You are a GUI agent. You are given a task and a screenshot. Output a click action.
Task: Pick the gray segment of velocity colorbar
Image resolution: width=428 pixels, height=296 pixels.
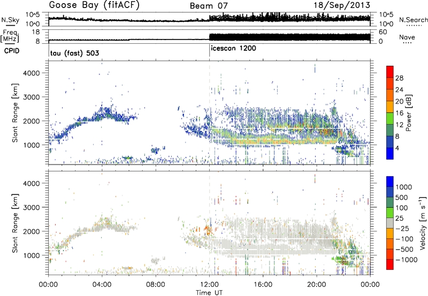[x=390, y=223]
